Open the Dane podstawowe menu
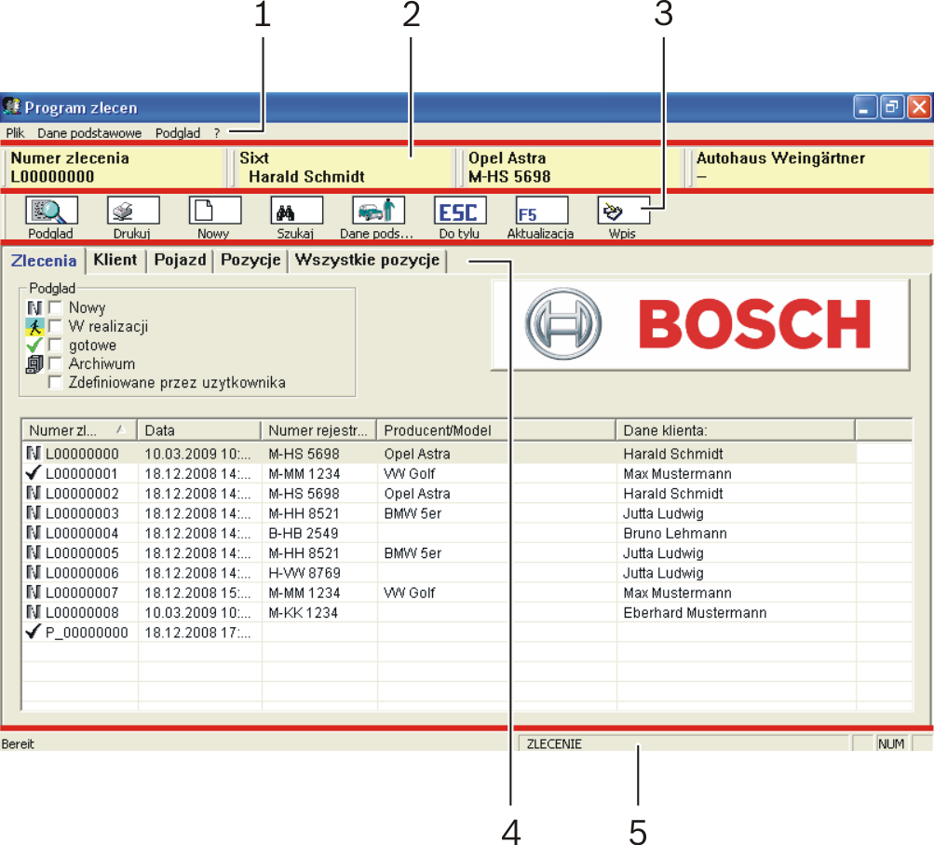 tap(89, 133)
